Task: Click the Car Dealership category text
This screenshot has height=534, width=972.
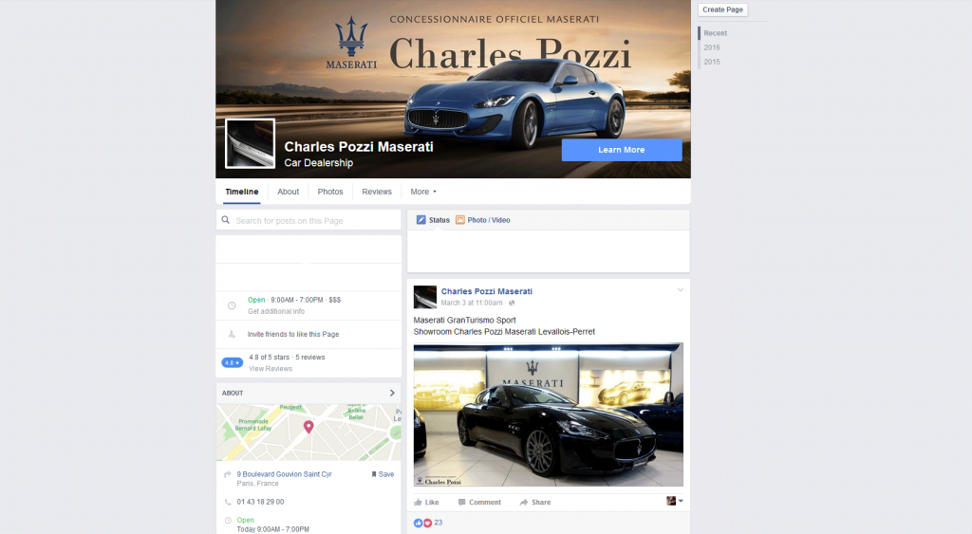Action: (319, 163)
